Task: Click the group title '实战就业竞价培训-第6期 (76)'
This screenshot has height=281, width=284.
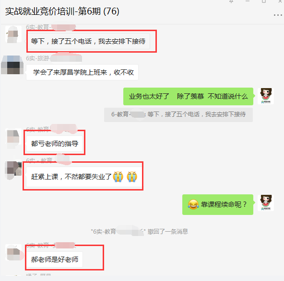Action: 62,11
